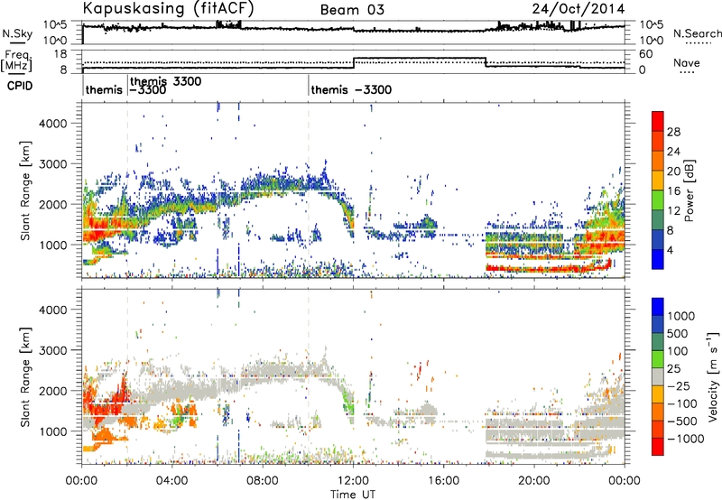Select the overlapping 'themis 3300' CPID label
This screenshot has height=500, width=722.
tap(166, 81)
